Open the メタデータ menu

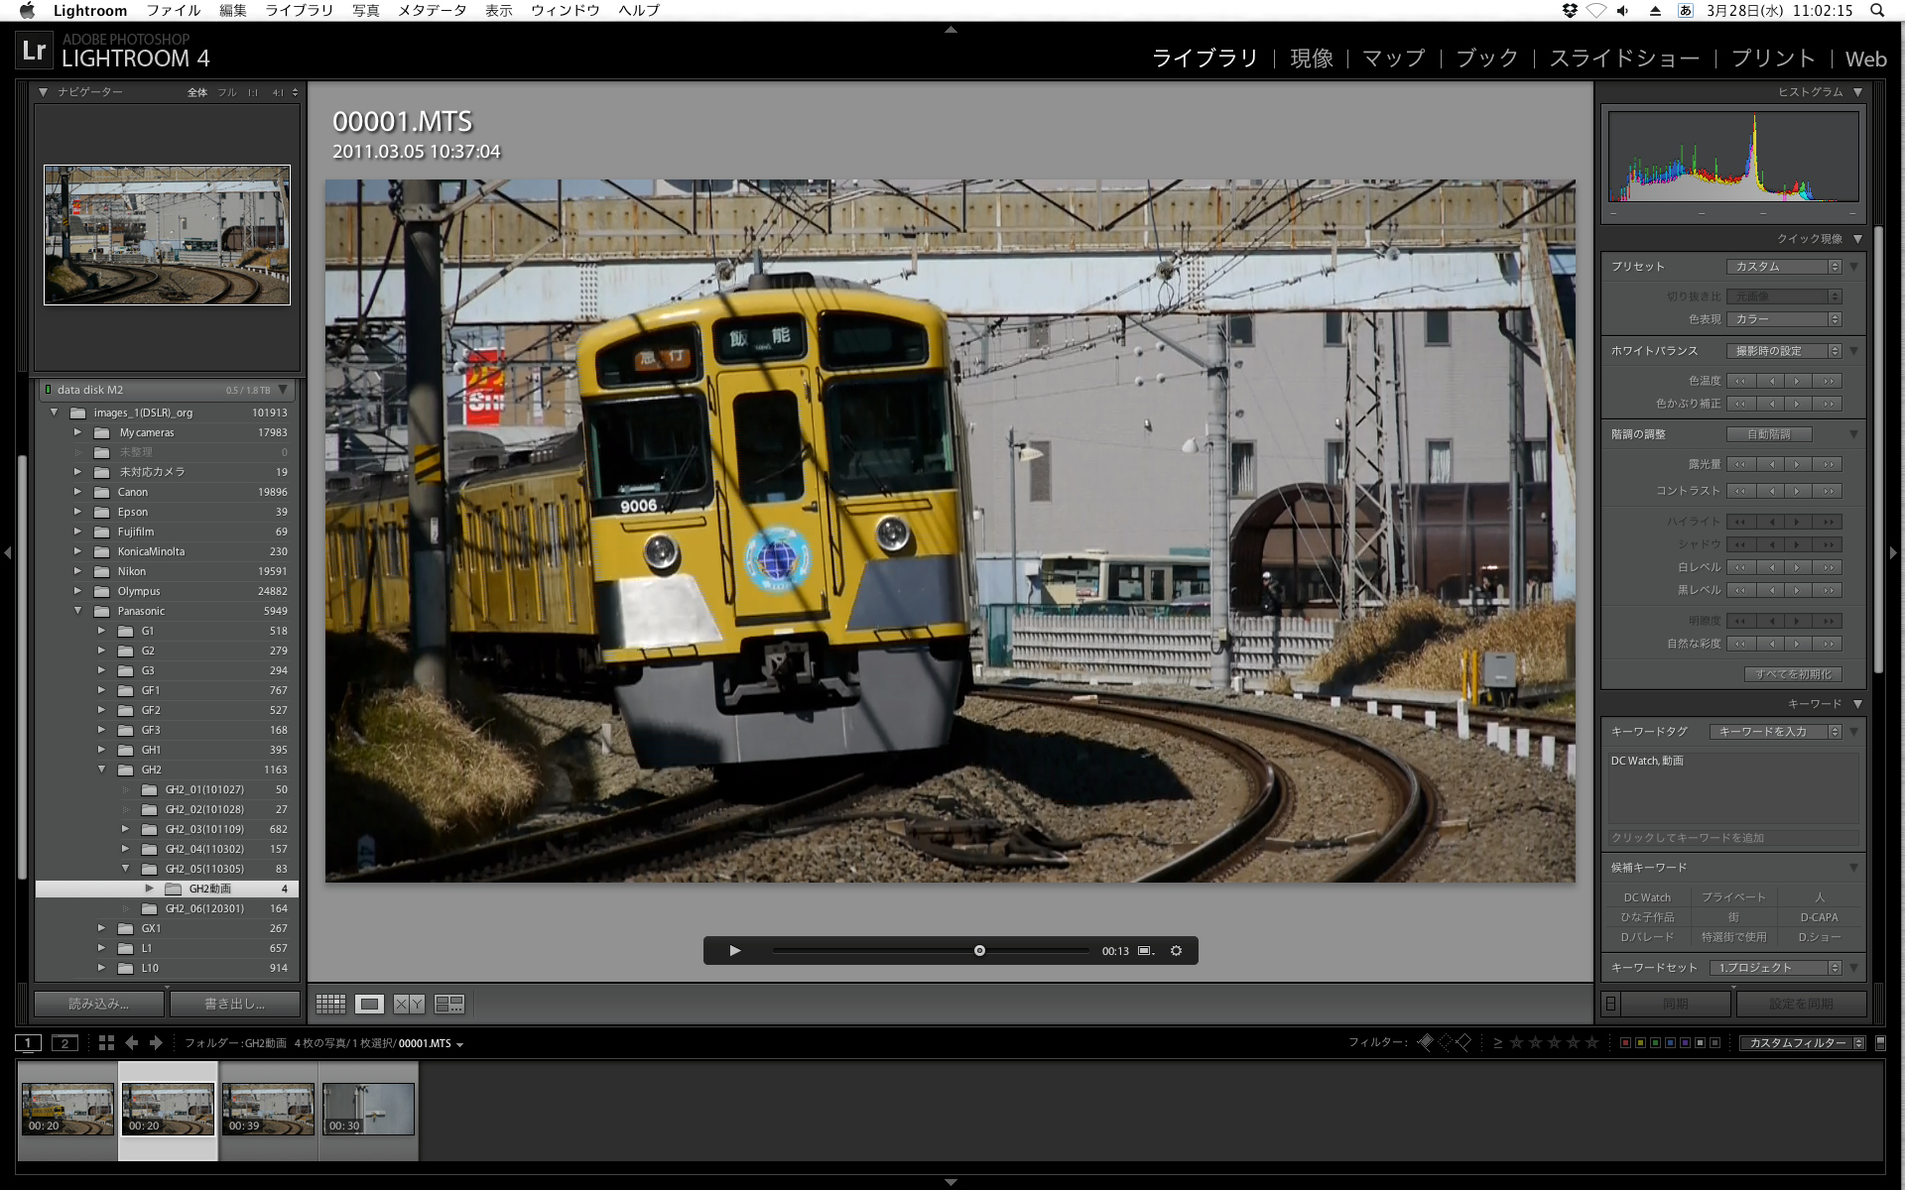(x=431, y=10)
